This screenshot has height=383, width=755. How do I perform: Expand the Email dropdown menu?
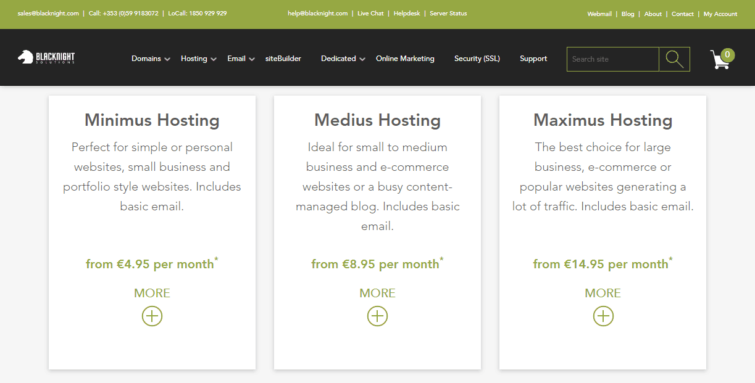point(241,59)
